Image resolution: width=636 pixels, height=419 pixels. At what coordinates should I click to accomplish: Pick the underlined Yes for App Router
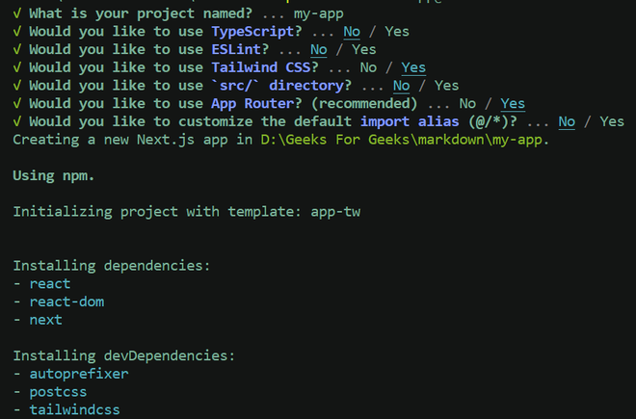point(512,103)
